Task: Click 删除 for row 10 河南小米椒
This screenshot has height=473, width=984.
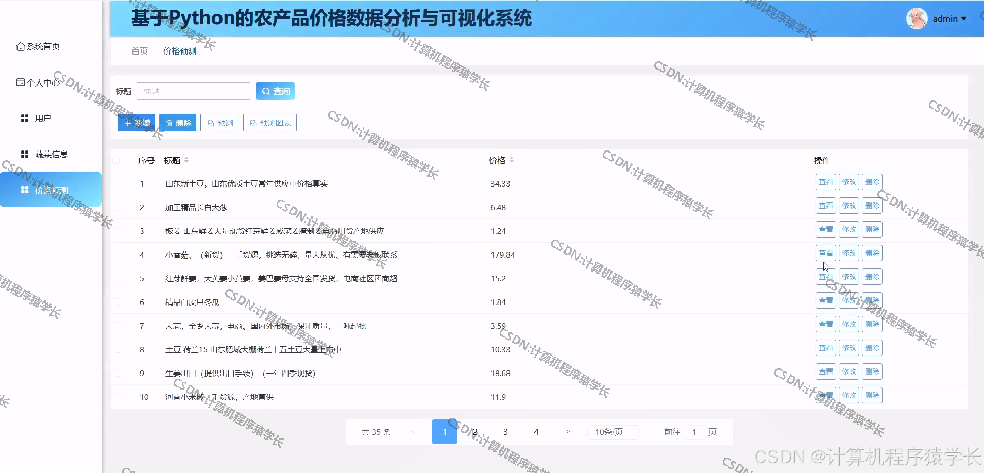Action: 872,395
